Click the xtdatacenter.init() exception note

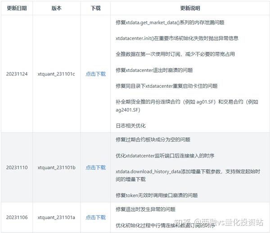[177, 38]
